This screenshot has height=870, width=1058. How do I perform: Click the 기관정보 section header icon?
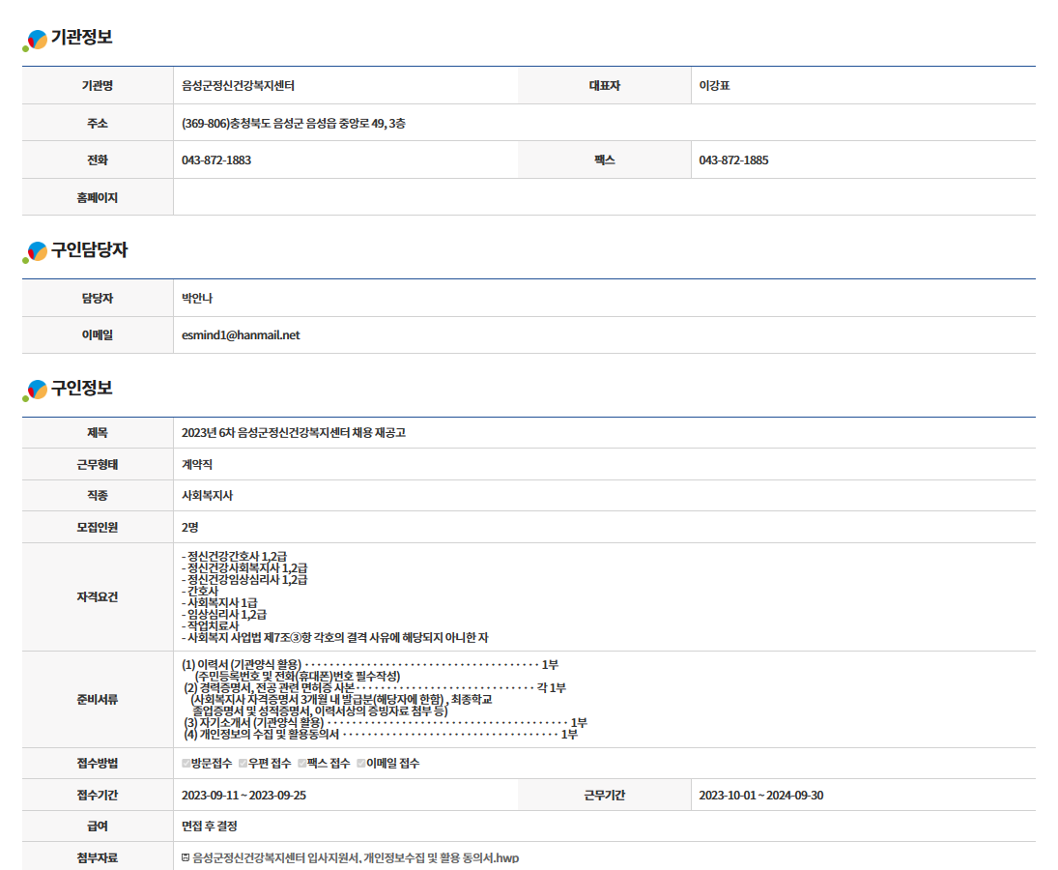[x=36, y=40]
